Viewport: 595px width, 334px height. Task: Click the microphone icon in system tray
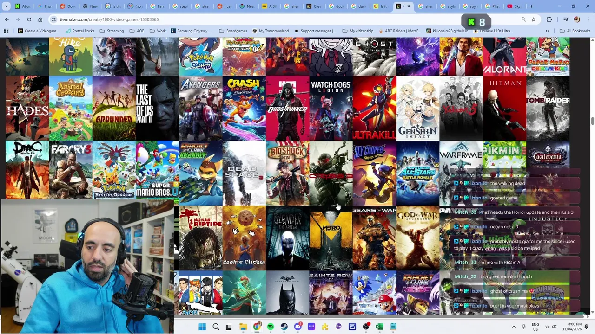tap(523, 327)
